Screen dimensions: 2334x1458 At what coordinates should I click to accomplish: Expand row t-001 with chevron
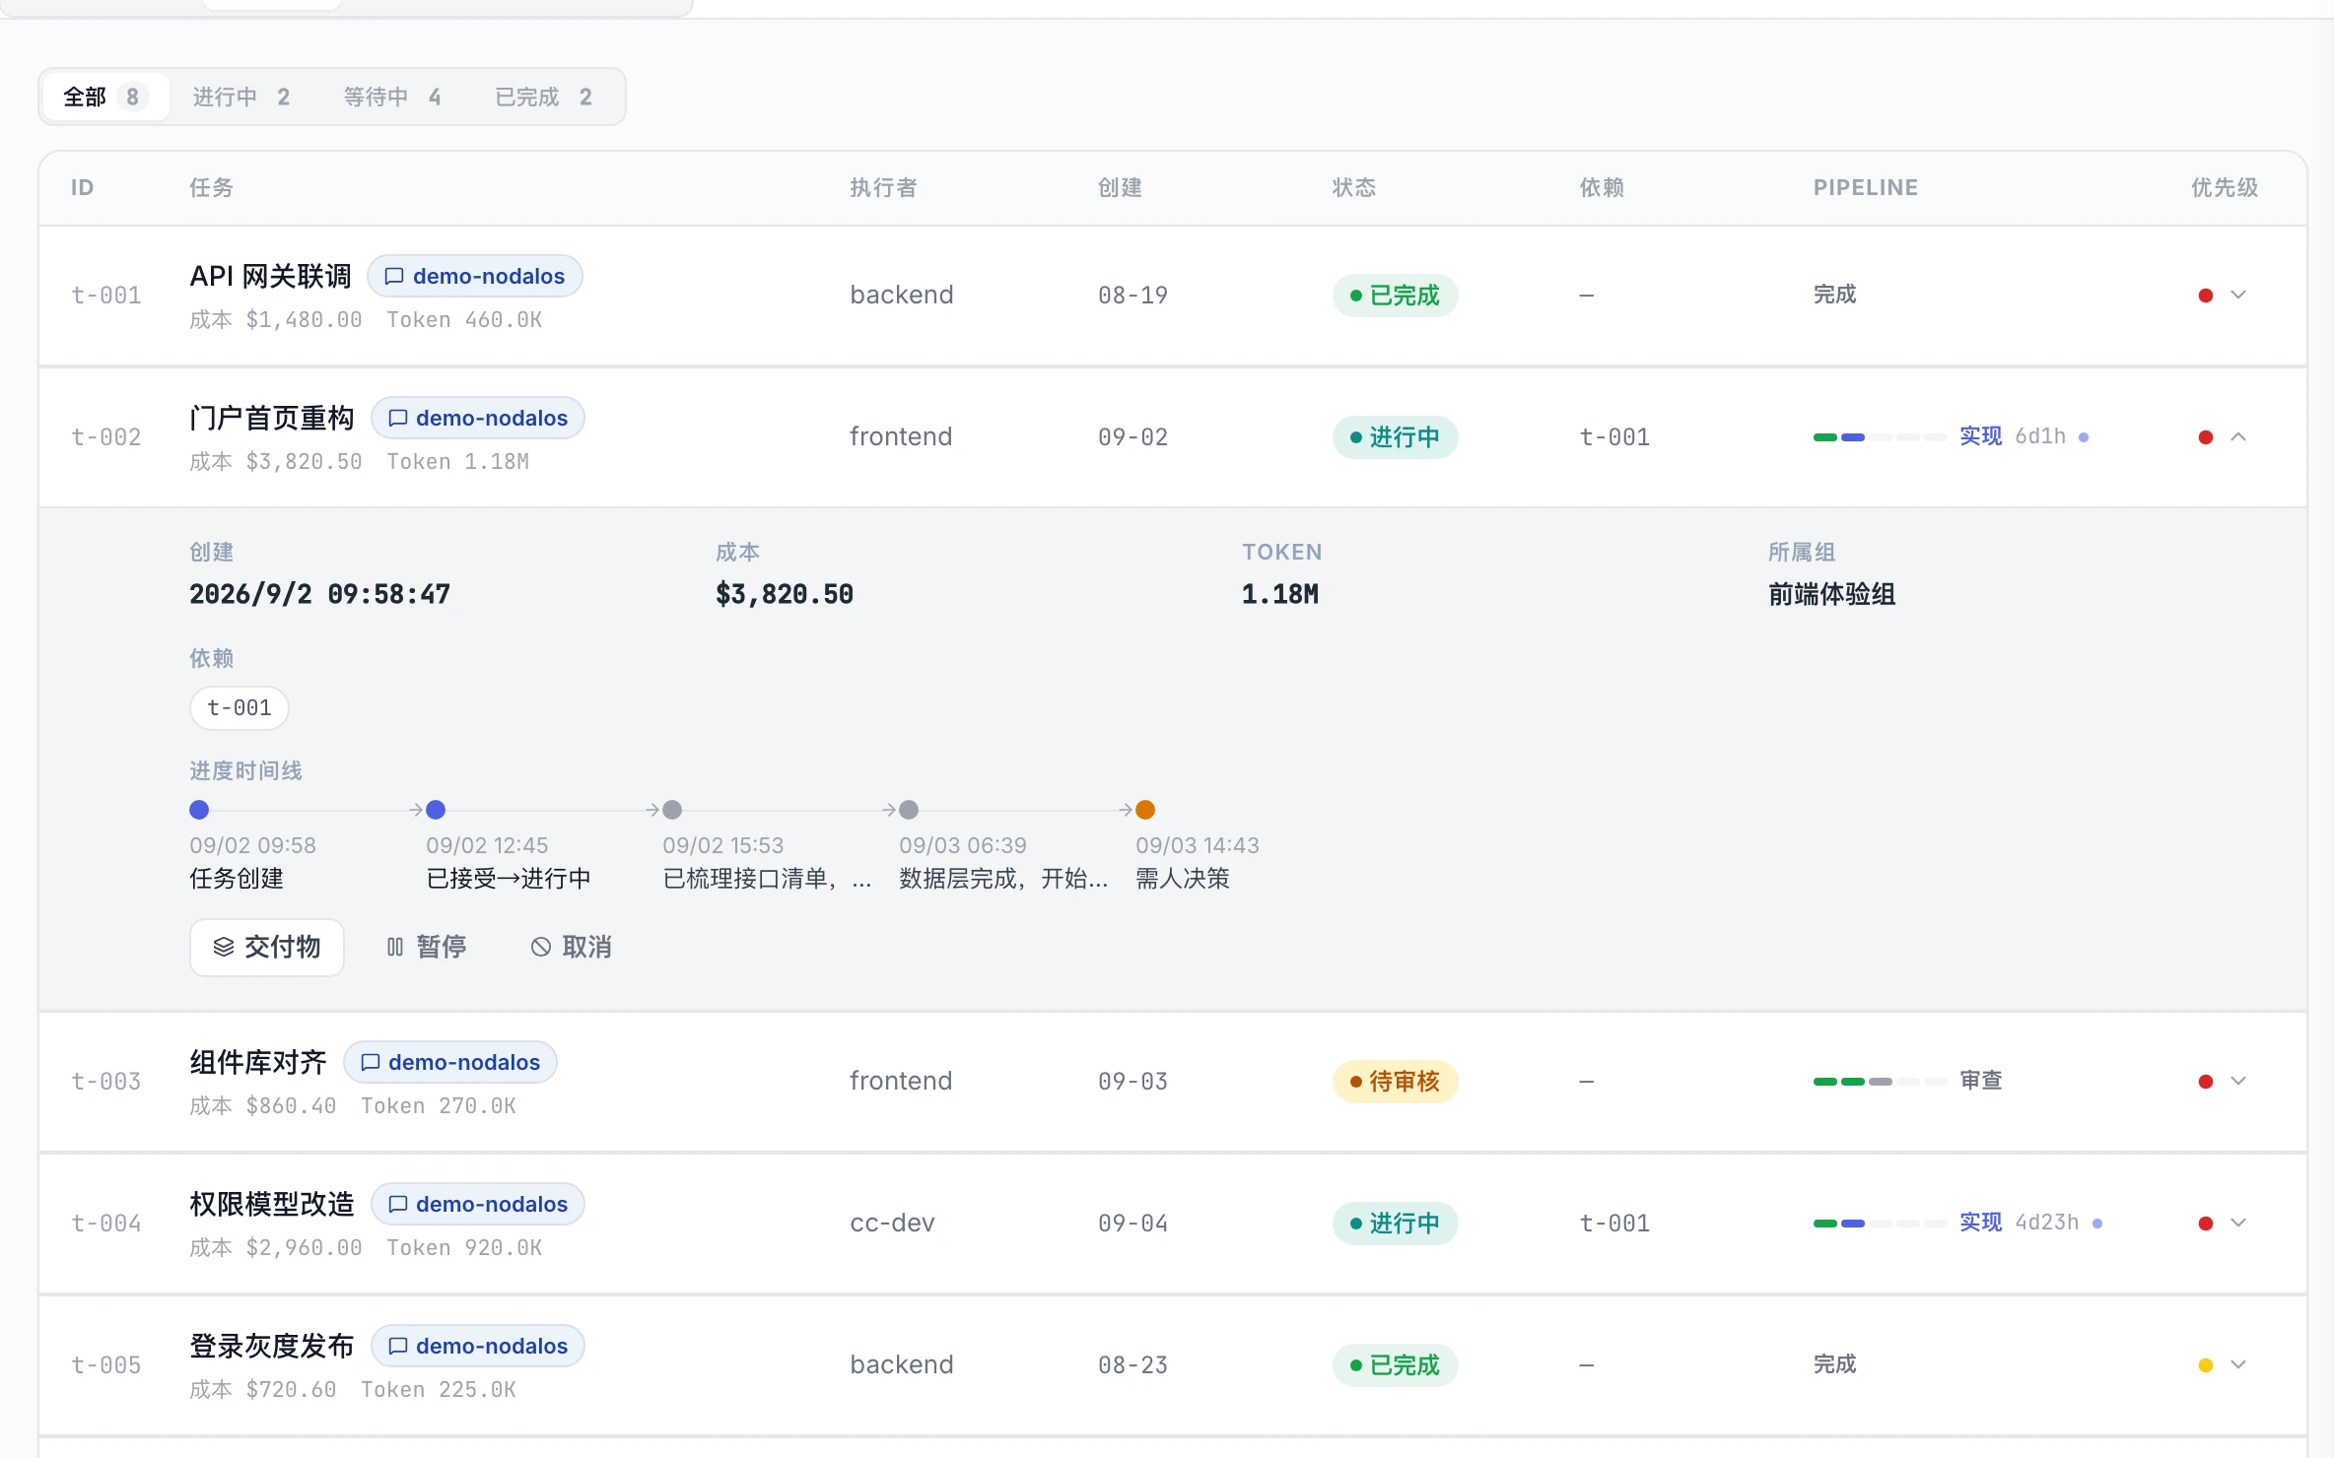pyautogui.click(x=2238, y=295)
